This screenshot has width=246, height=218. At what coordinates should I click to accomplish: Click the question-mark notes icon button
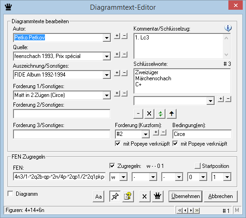pyautogui.click(x=128, y=196)
